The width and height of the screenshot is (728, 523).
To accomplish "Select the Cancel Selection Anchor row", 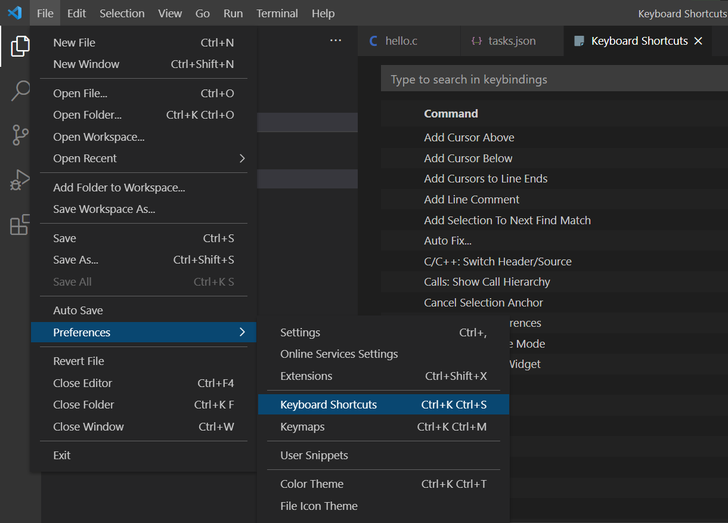I will pos(554,302).
